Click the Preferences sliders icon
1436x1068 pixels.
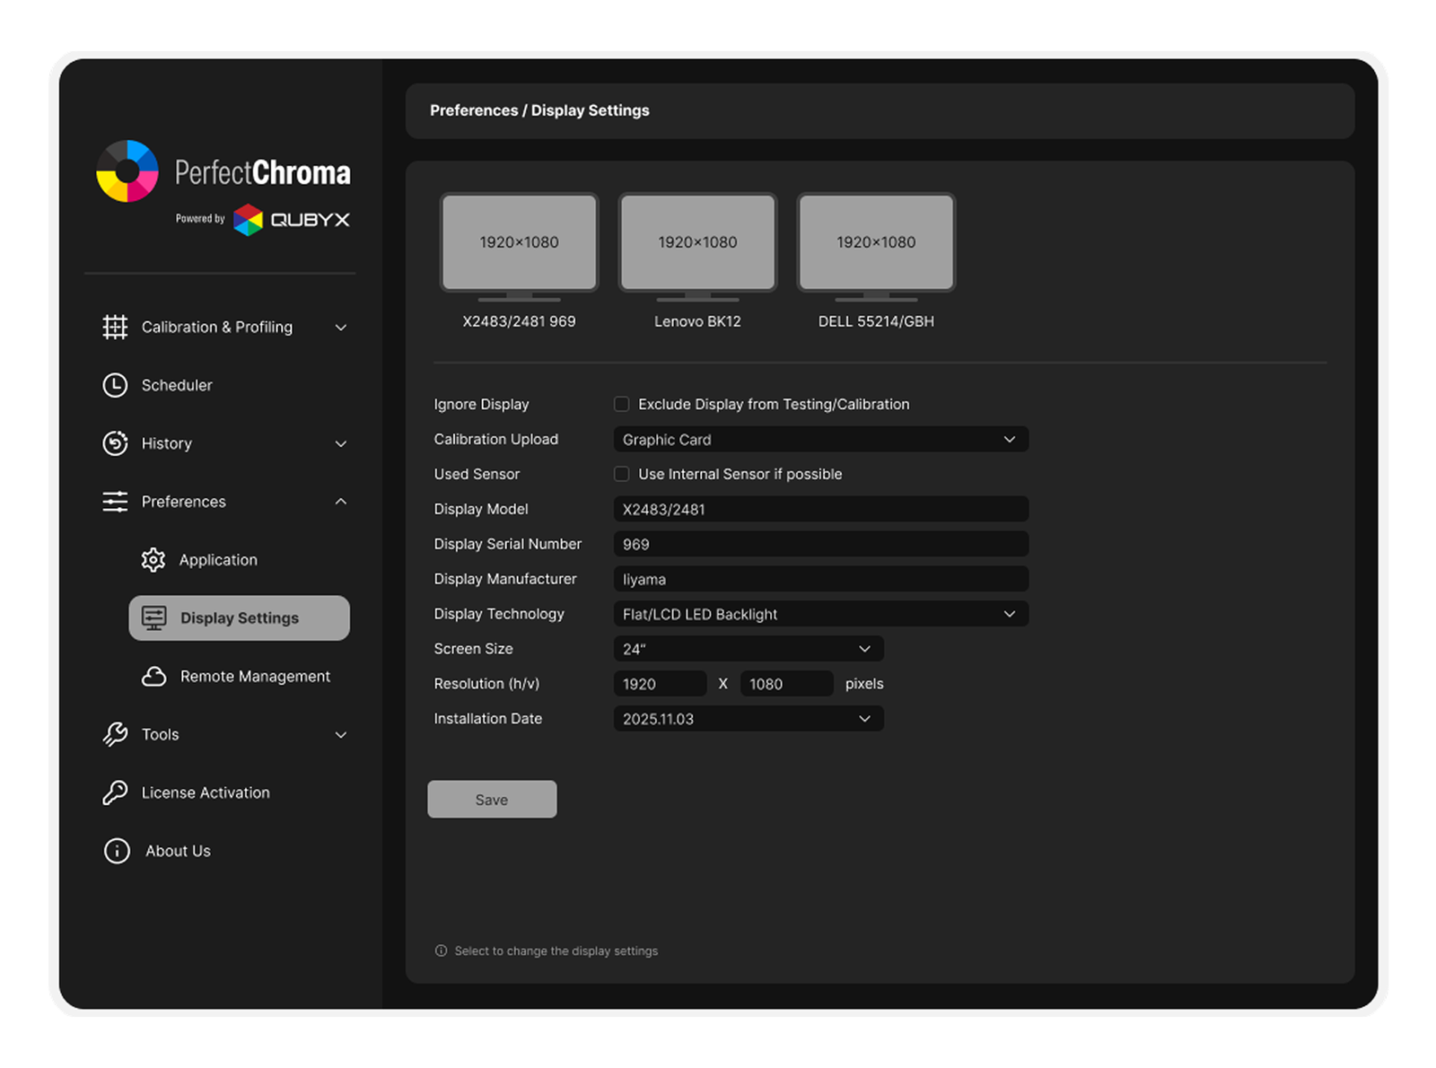tap(116, 502)
